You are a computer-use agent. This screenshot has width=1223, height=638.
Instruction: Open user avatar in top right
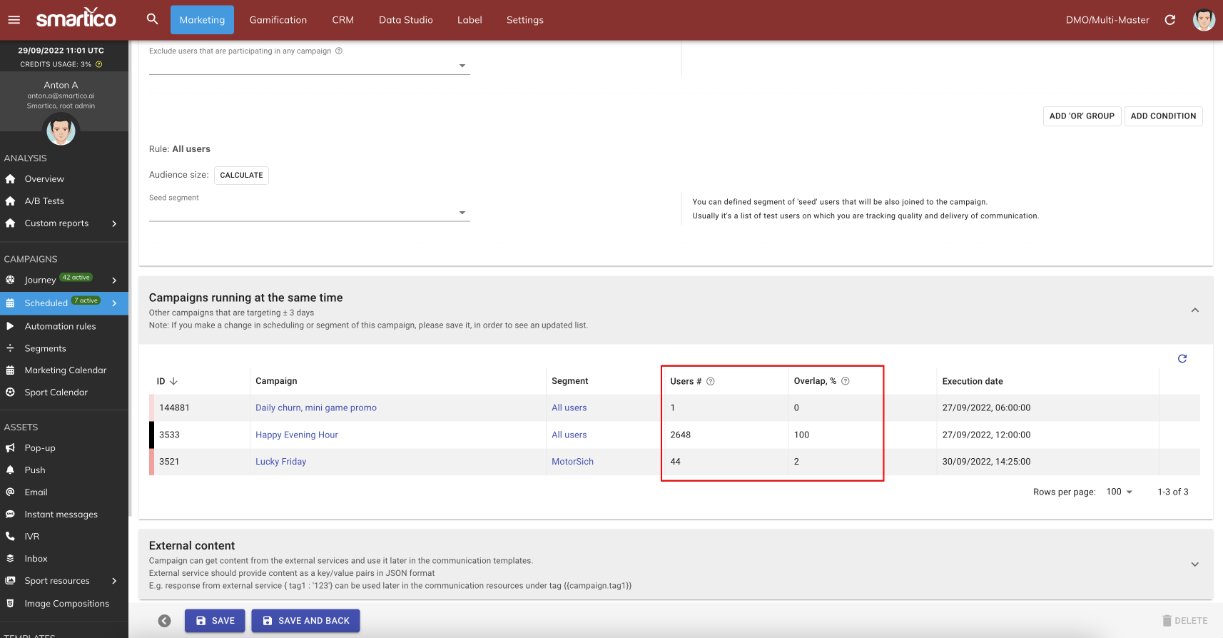pyautogui.click(x=1204, y=20)
